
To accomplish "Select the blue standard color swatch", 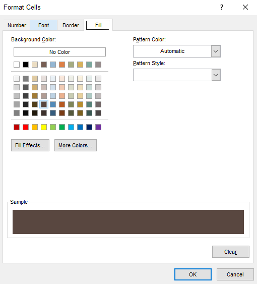I will pyautogui.click(x=80, y=127).
